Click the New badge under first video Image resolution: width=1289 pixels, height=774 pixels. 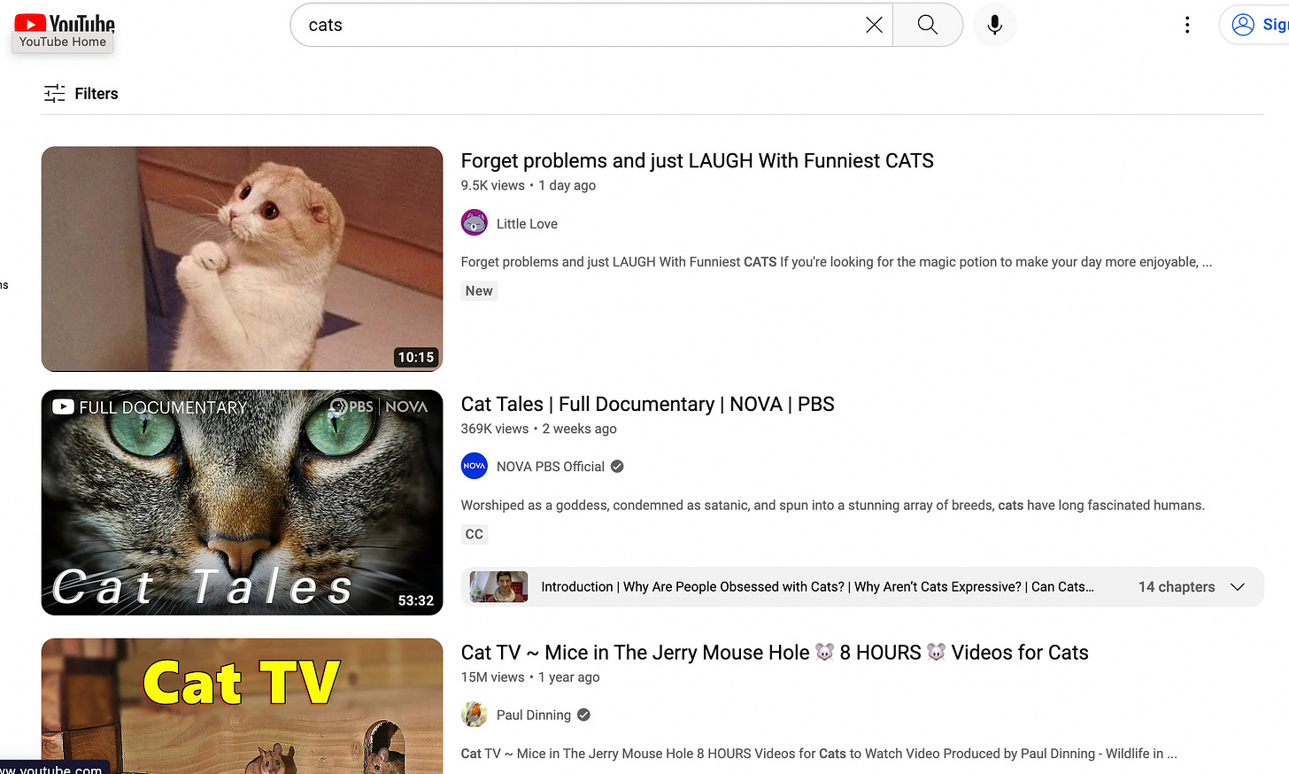click(479, 291)
